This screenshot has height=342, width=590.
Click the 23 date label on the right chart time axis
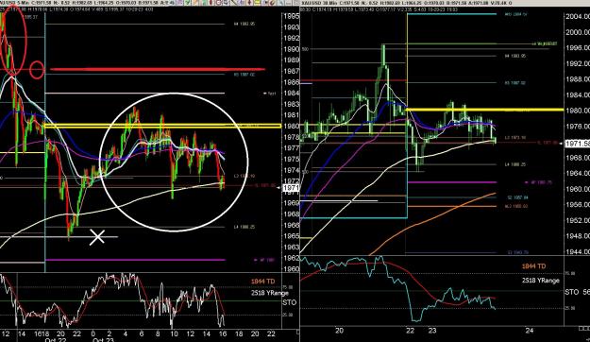point(432,331)
